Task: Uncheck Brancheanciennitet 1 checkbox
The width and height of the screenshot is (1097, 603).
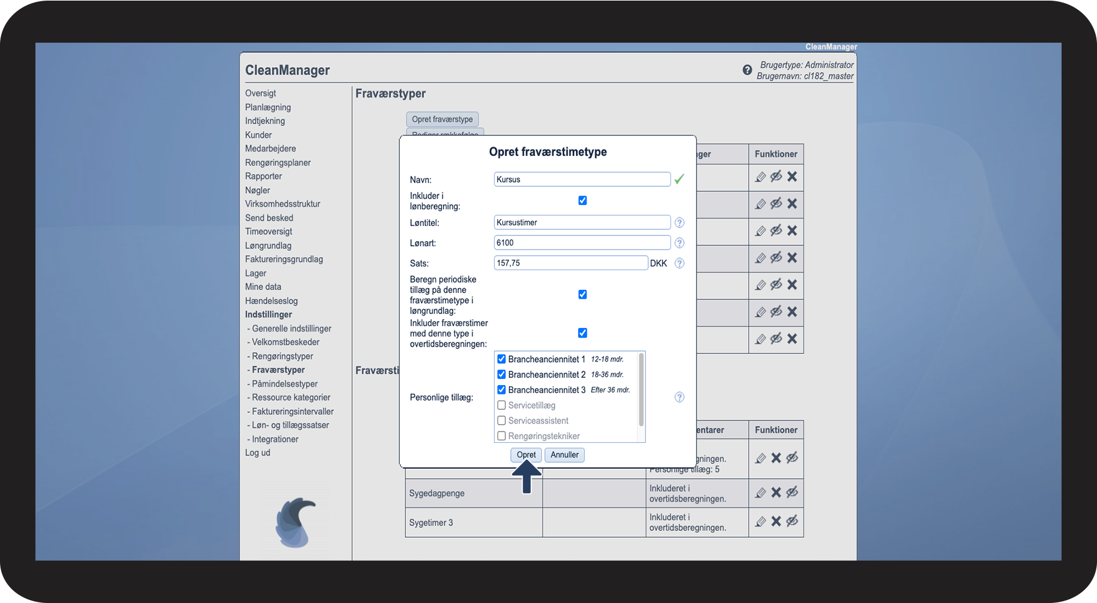Action: pyautogui.click(x=502, y=359)
